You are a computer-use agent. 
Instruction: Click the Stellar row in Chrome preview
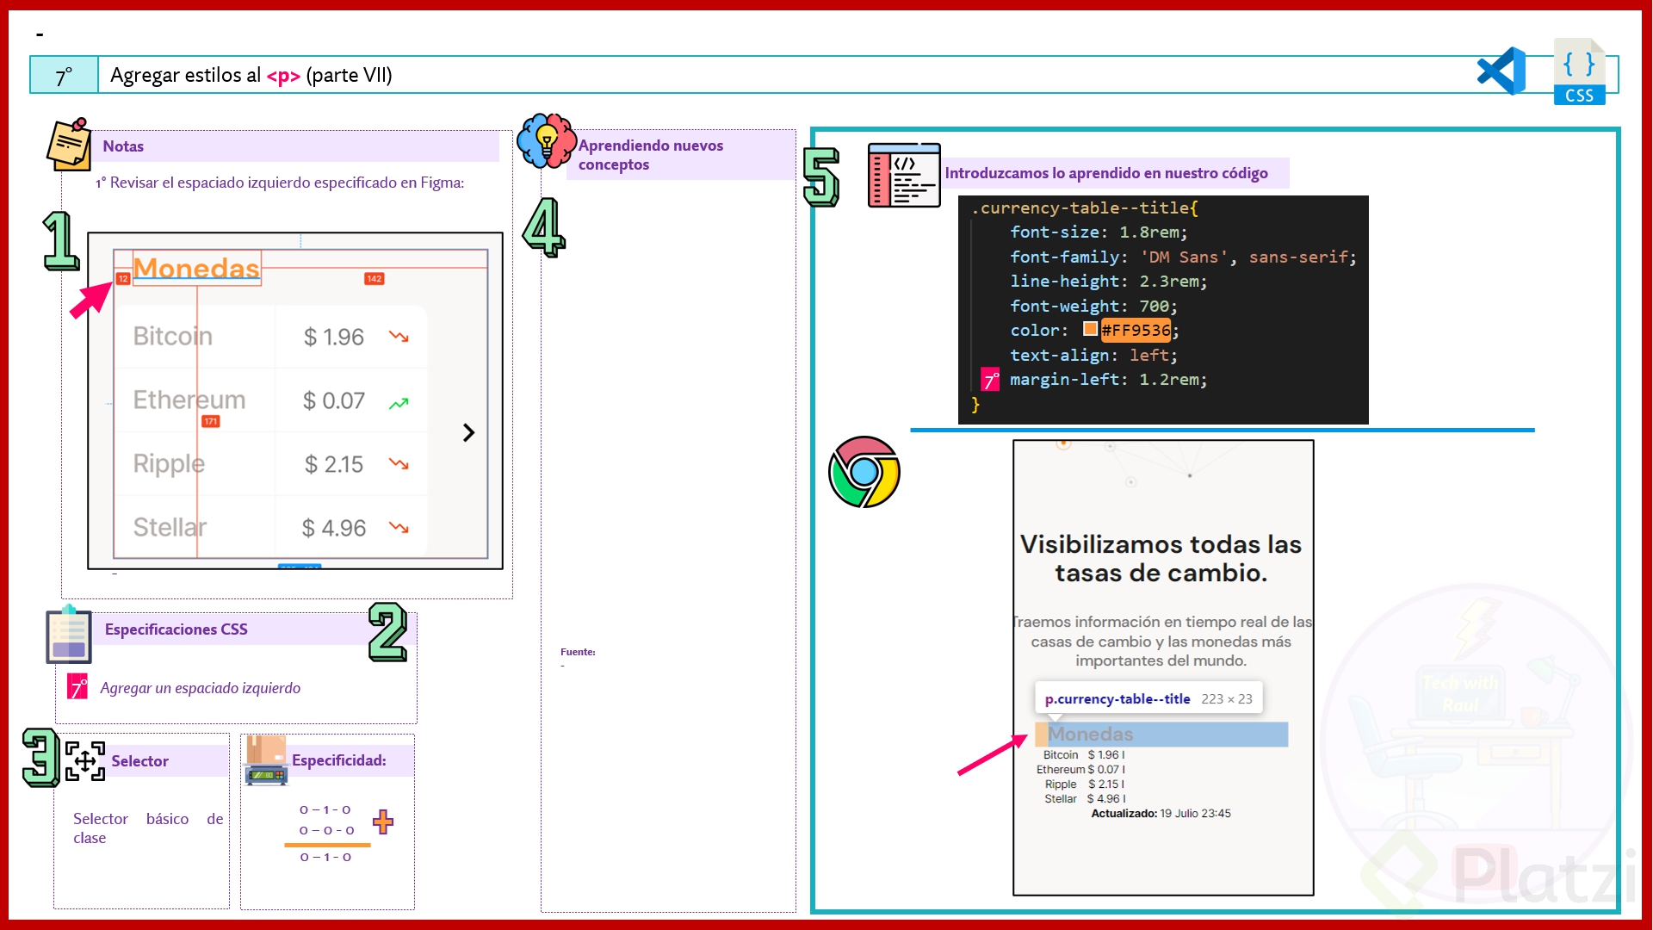[x=1085, y=798]
